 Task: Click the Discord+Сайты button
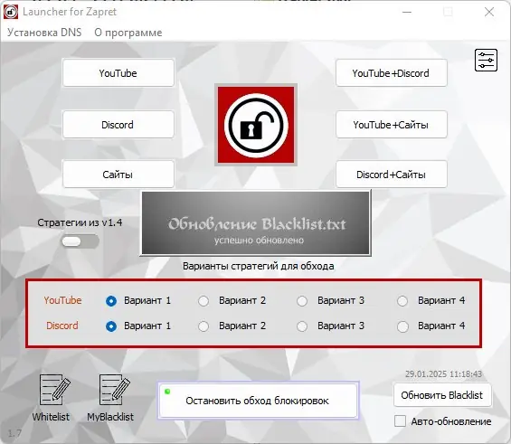tap(391, 175)
